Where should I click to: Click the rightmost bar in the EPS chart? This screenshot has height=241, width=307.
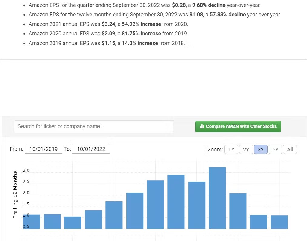pos(279,222)
